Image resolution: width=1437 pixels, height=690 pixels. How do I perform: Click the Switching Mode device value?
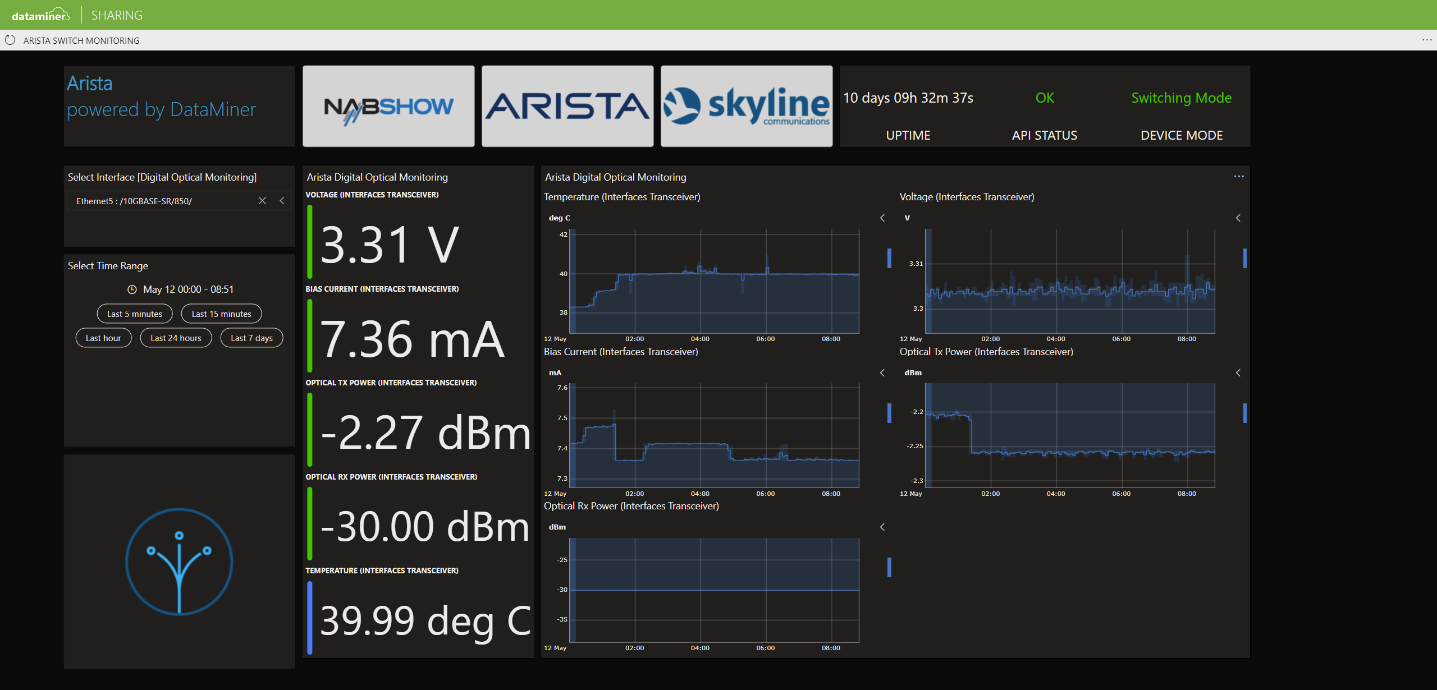(x=1182, y=98)
